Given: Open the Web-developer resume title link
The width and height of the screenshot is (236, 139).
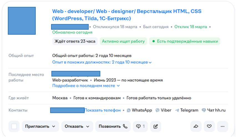Looking at the screenshot, I should 127,15.
